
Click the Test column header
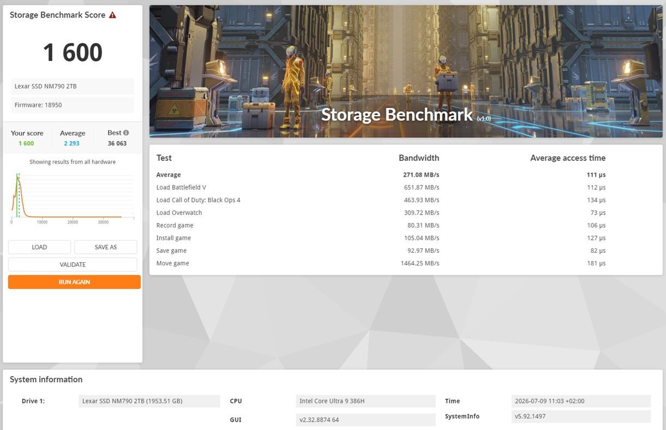pos(164,158)
